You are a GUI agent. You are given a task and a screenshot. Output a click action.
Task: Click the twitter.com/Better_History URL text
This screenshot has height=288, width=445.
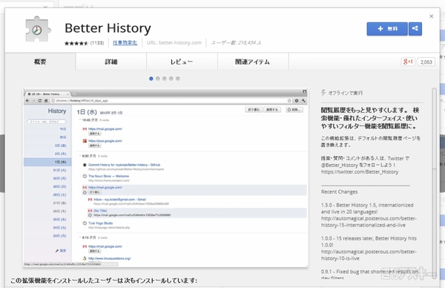pyautogui.click(x=360, y=171)
